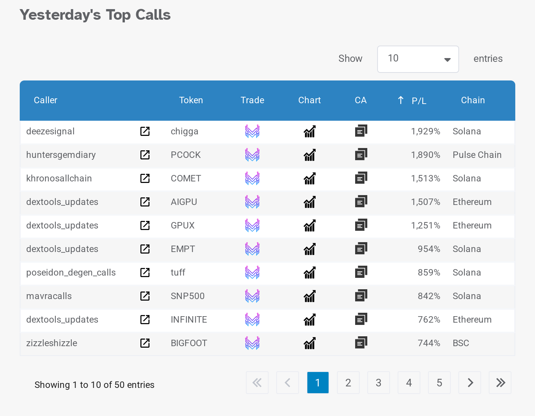Copy contract address for tuff token
535x416 pixels.
361,272
